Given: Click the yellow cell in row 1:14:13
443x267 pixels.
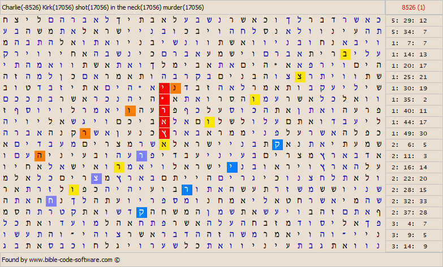Looking at the screenshot, I should coord(345,54).
